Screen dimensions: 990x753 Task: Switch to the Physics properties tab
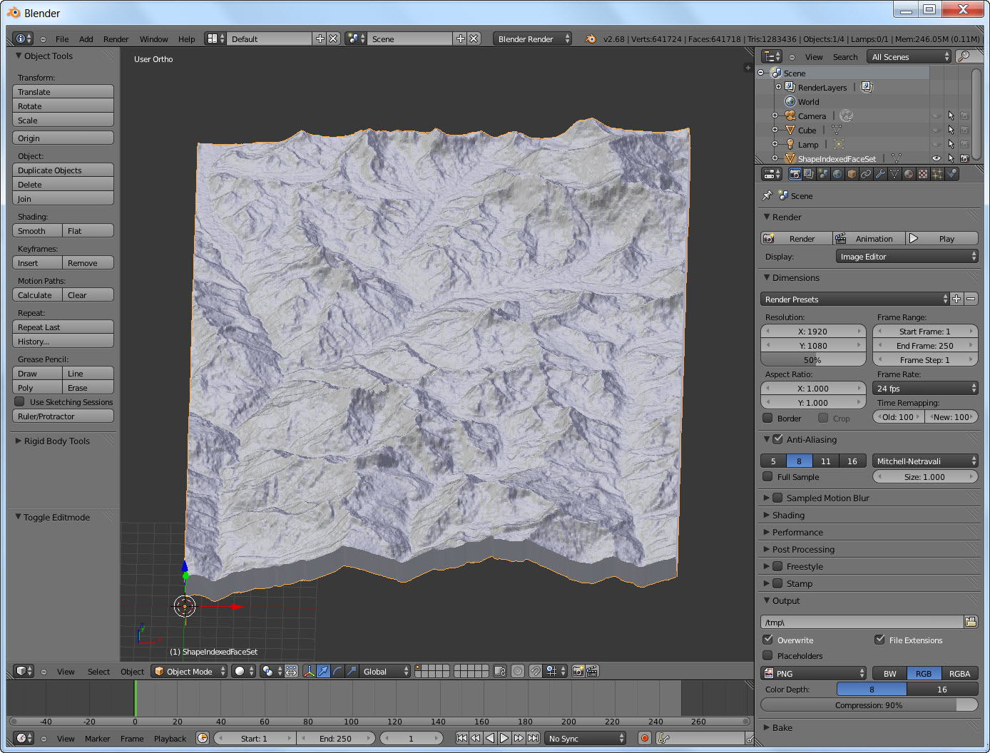click(951, 173)
